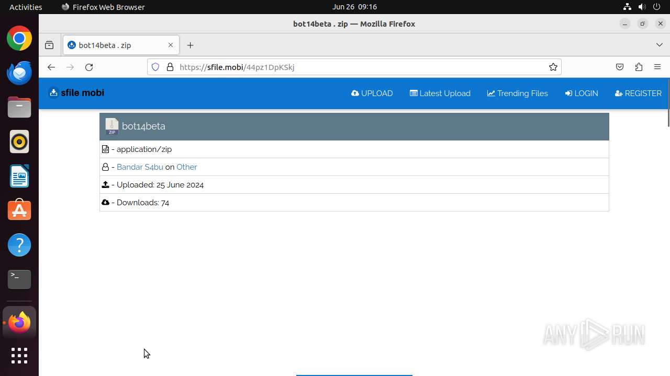
Task: Open the clock and calendar panel
Action: pyautogui.click(x=354, y=7)
